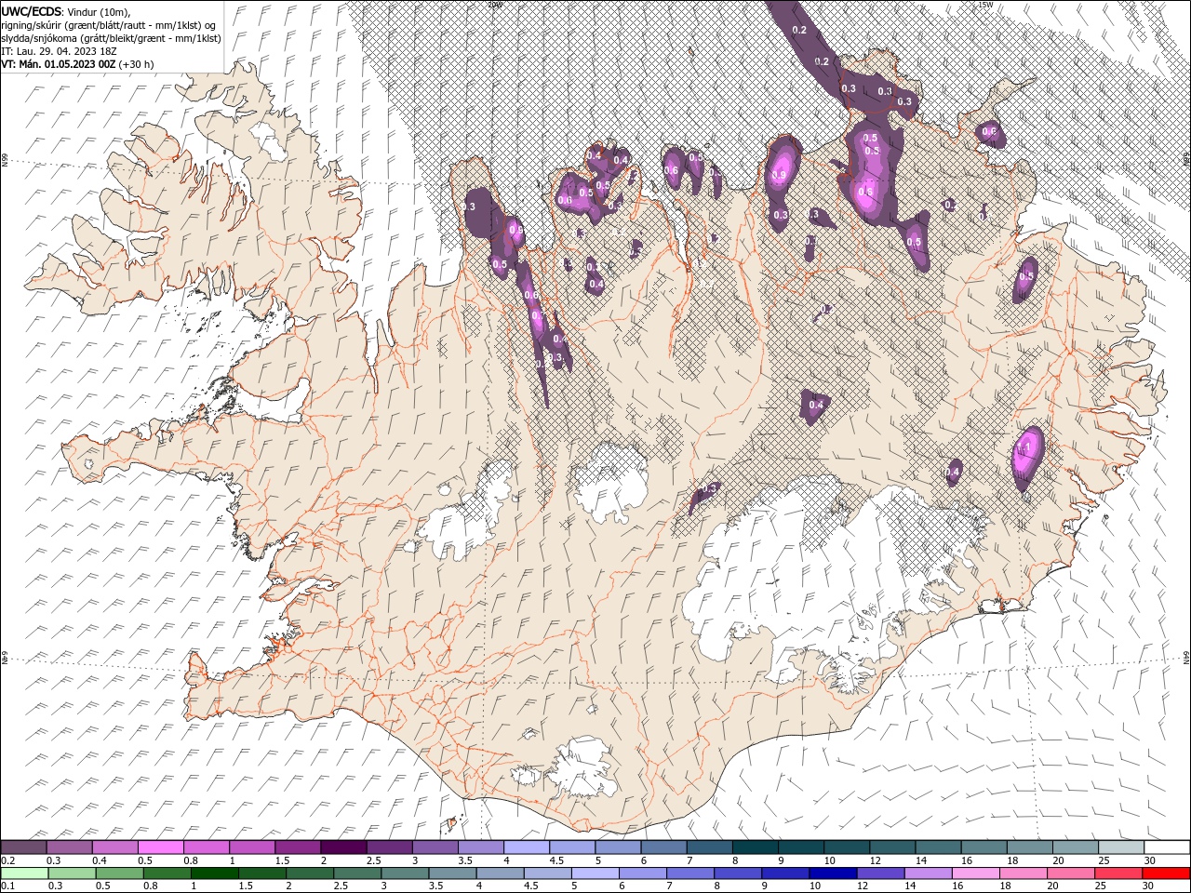Click the 10 deep-blue swatch in lower legend row

pos(832,873)
